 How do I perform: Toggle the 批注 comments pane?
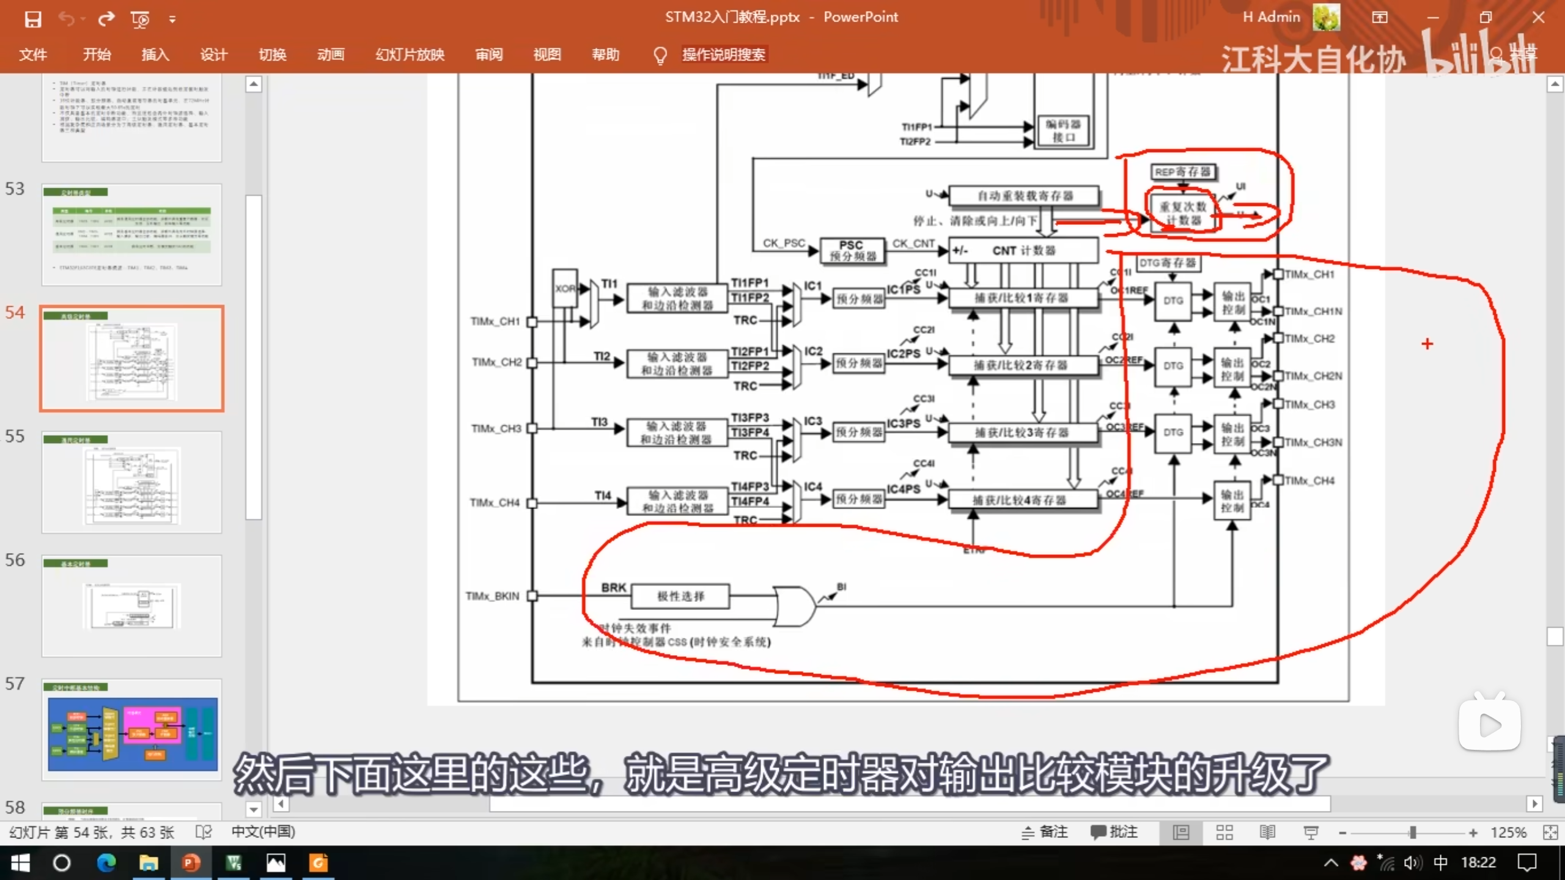(x=1114, y=832)
